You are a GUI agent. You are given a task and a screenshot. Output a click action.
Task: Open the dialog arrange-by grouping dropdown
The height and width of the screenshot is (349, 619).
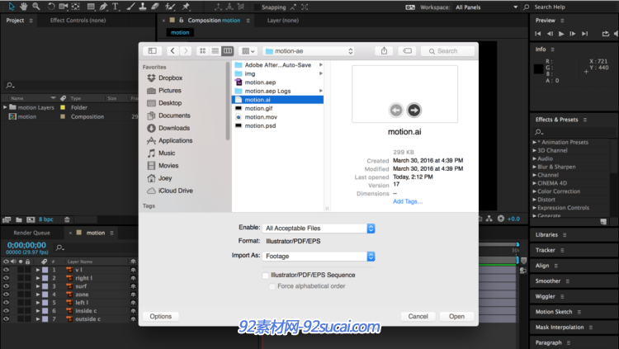pyautogui.click(x=248, y=51)
